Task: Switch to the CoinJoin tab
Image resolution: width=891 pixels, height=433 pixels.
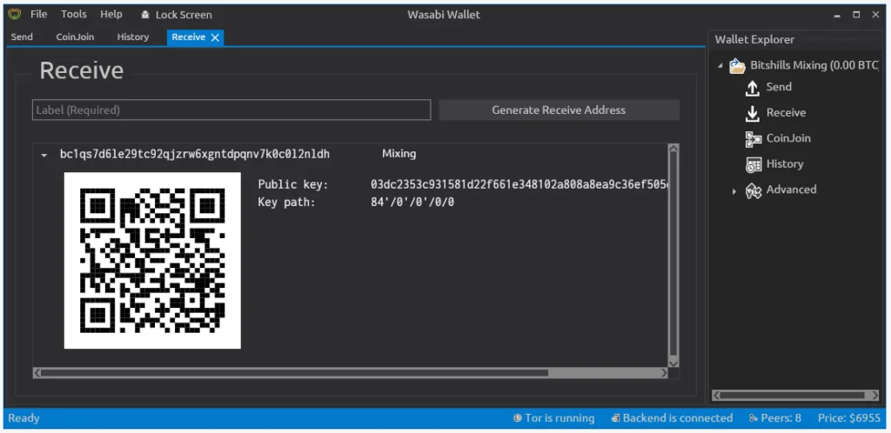Action: coord(75,37)
